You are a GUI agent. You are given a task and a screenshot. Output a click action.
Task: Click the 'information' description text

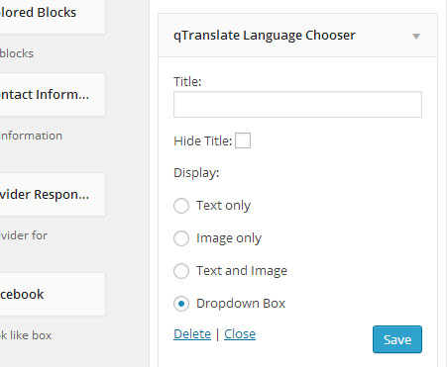31,136
